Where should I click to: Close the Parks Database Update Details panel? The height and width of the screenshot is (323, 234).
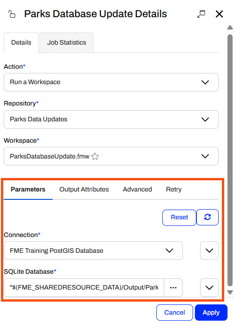219,14
